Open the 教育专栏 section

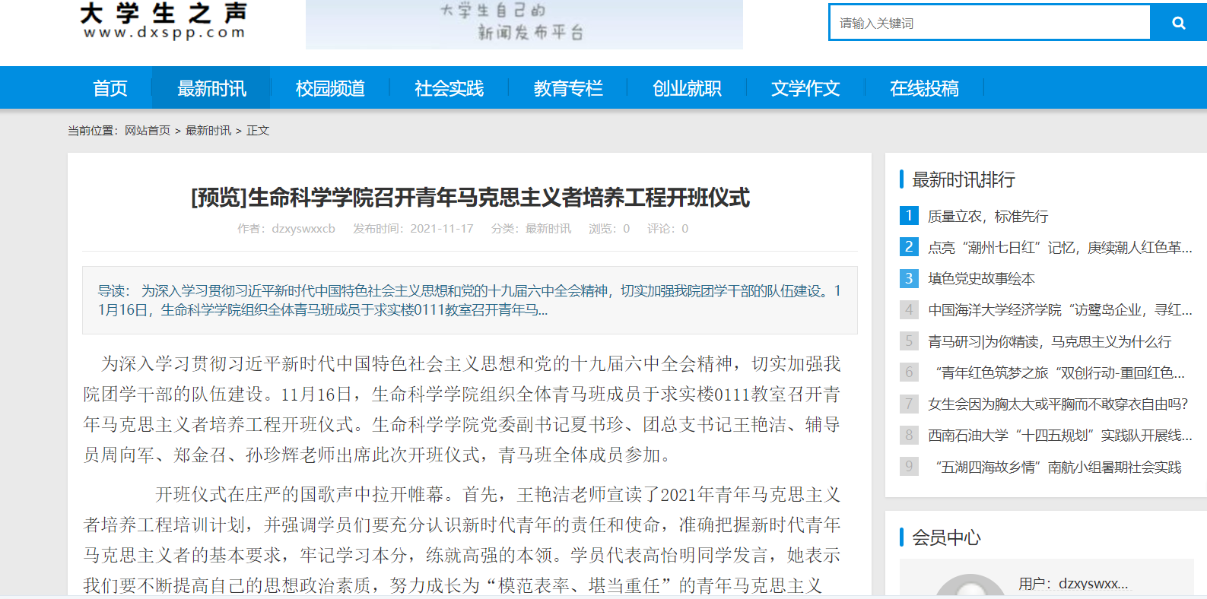point(567,88)
